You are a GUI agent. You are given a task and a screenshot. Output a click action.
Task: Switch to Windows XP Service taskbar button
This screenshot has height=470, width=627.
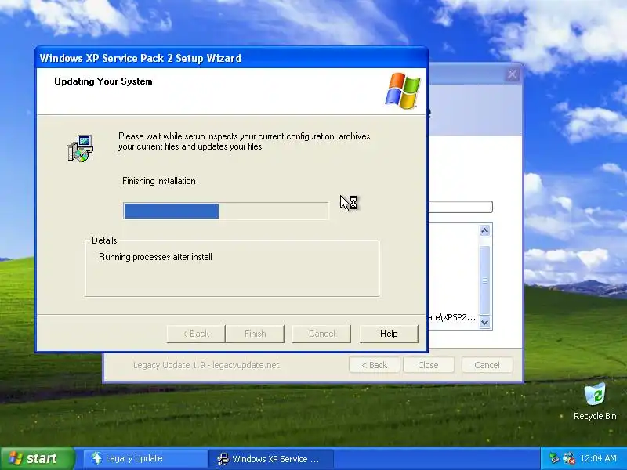[270, 458]
